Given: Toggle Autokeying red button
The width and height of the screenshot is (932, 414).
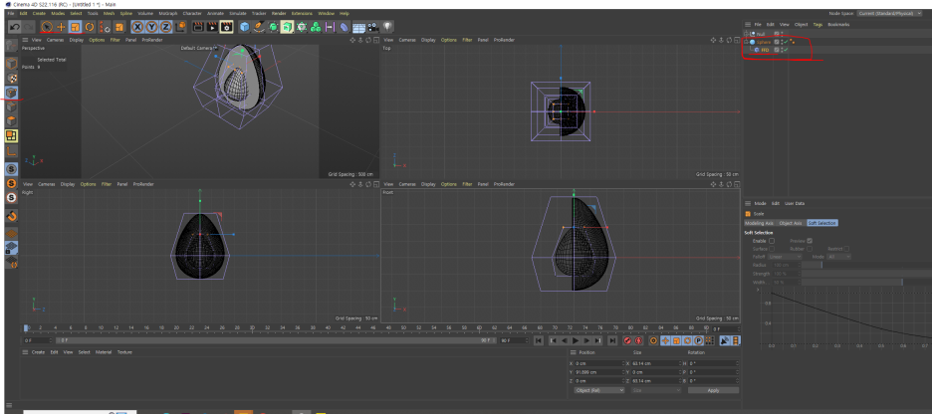Looking at the screenshot, I should pos(639,341).
